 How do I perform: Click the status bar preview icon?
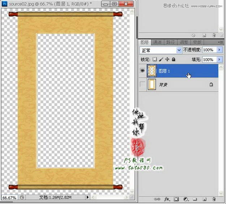click(22, 197)
